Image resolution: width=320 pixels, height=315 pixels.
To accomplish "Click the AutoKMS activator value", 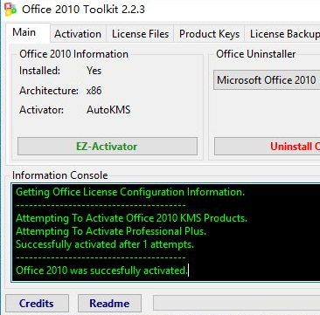I will click(108, 110).
